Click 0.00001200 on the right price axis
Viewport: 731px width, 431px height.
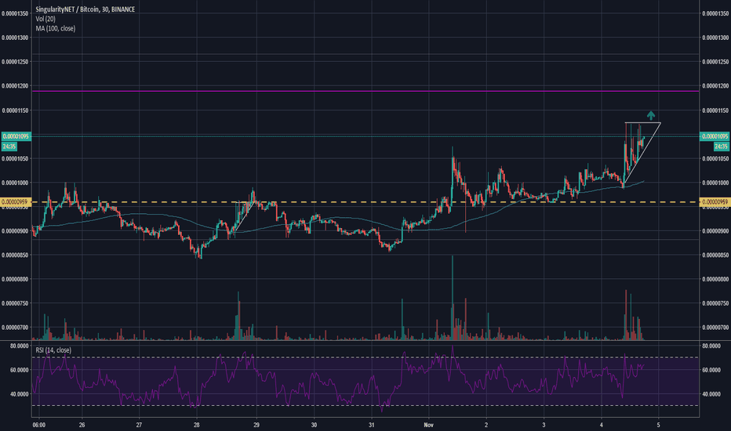click(715, 86)
